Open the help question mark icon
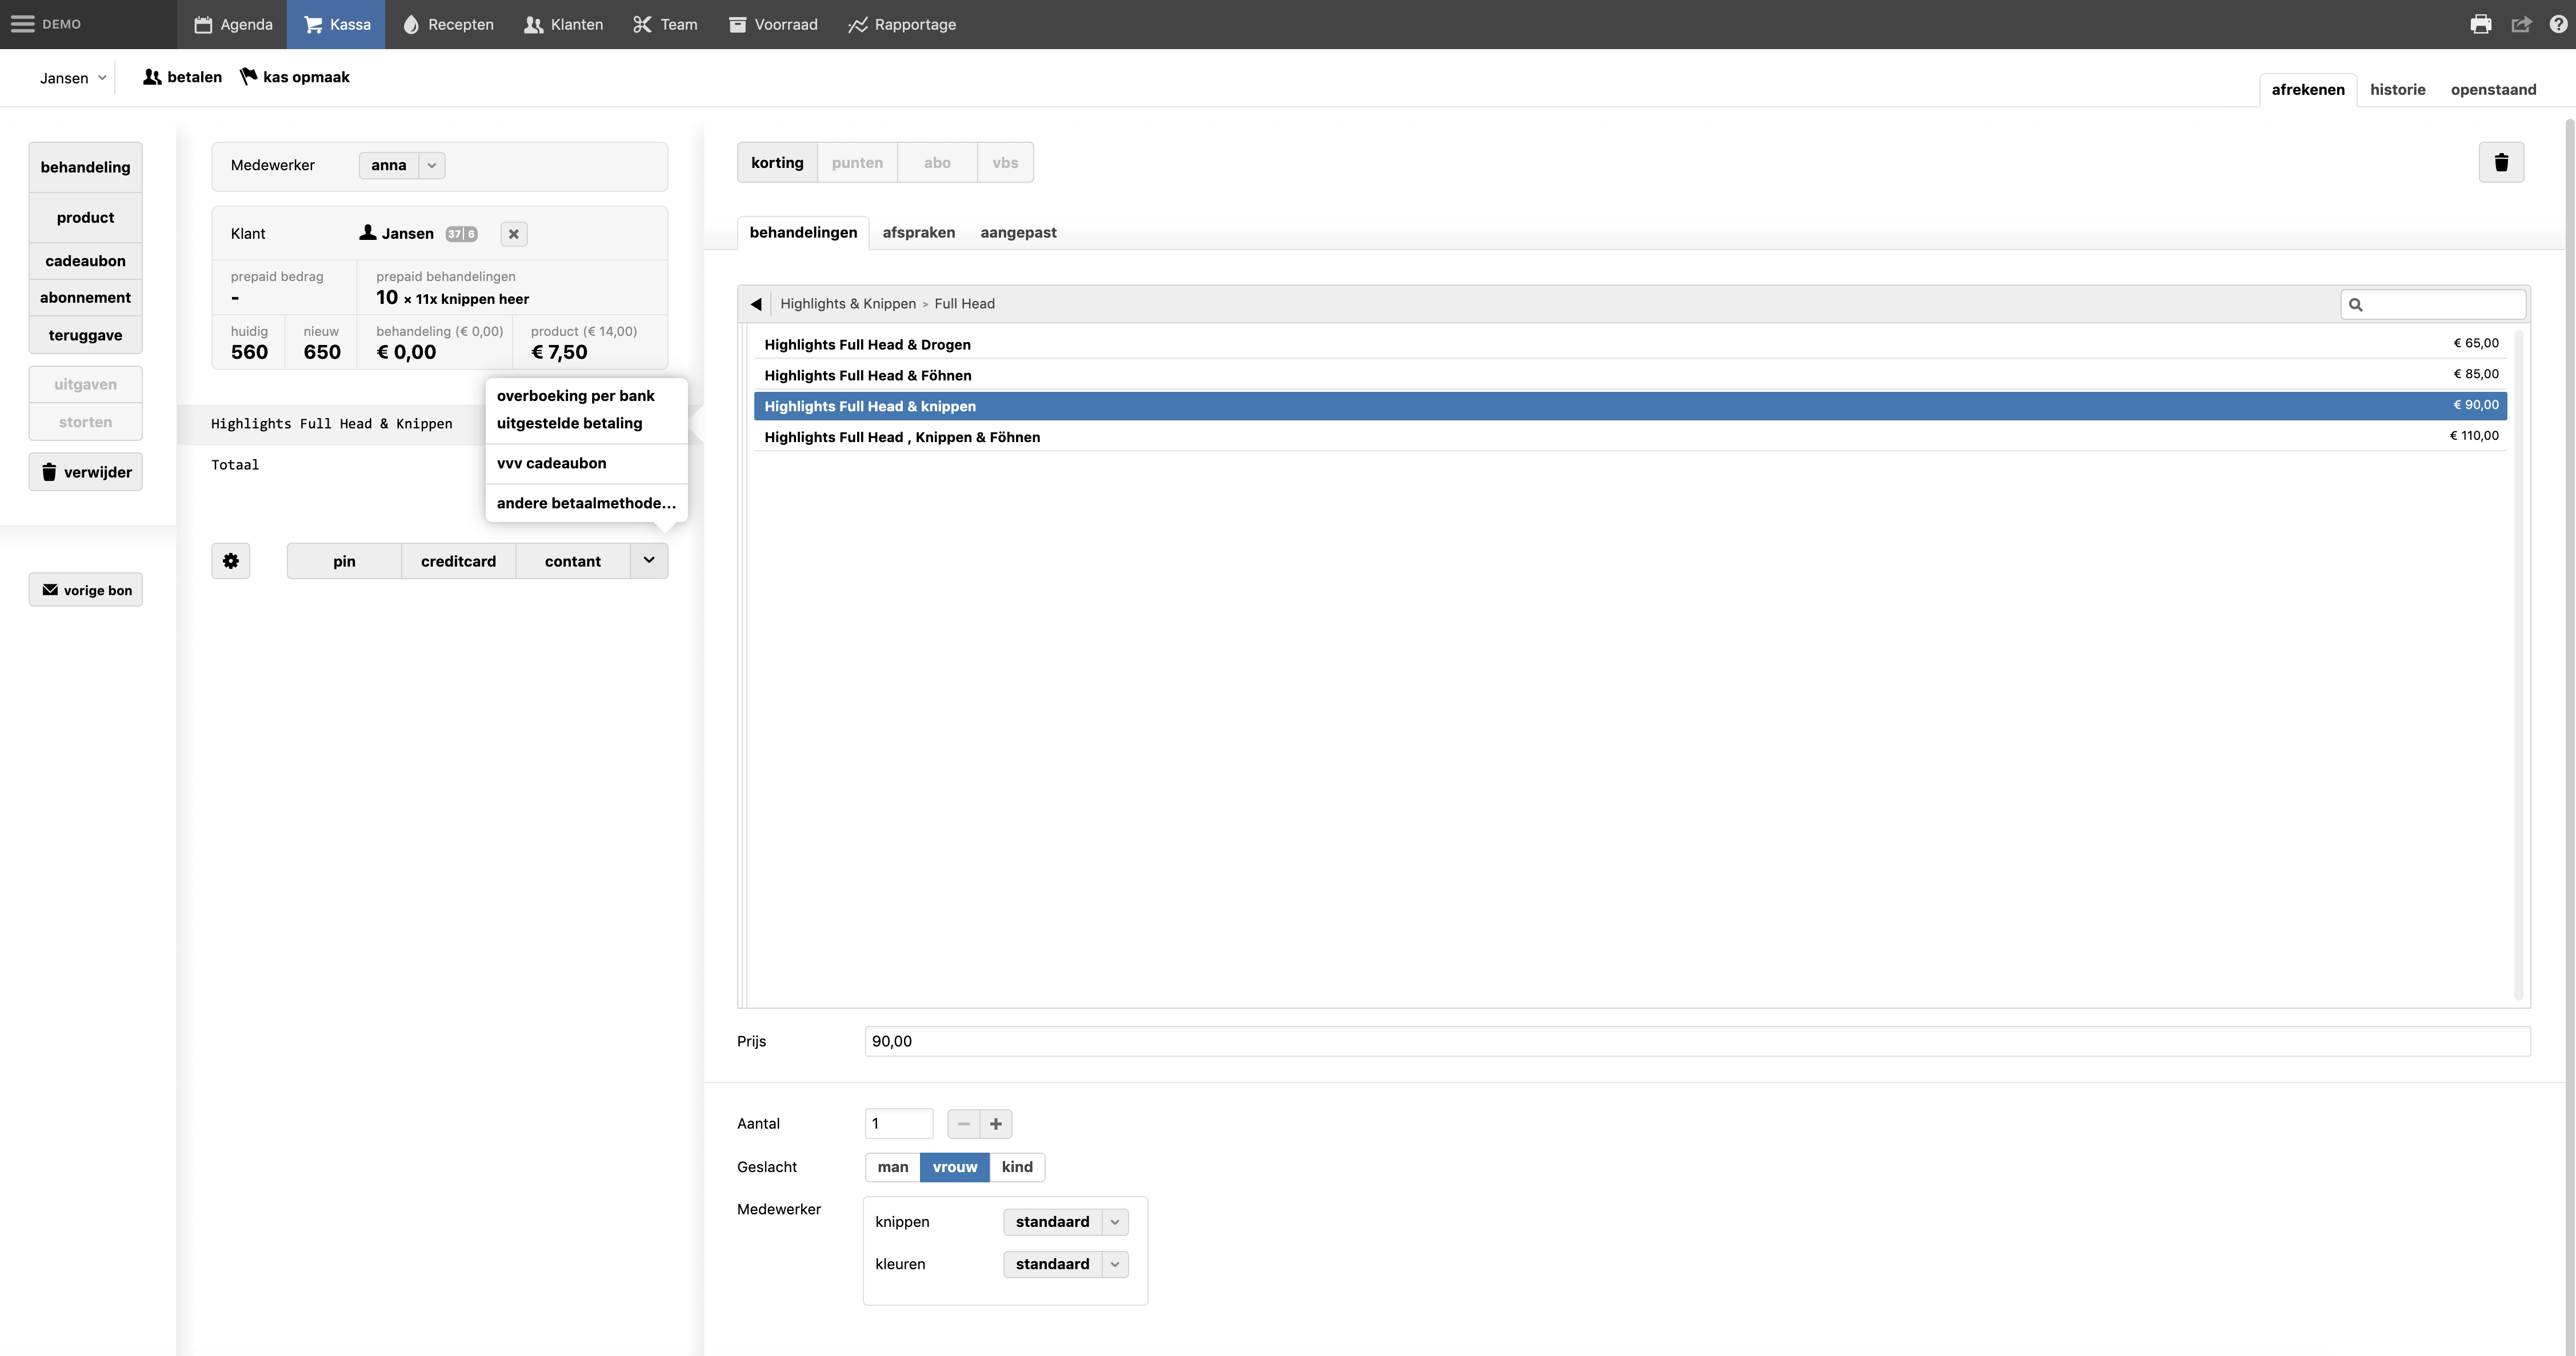The image size is (2576, 1356). (2558, 24)
